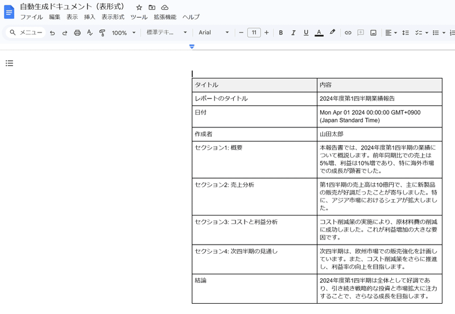455x314 pixels.
Task: Run spelling and grammar check
Action: click(90, 33)
